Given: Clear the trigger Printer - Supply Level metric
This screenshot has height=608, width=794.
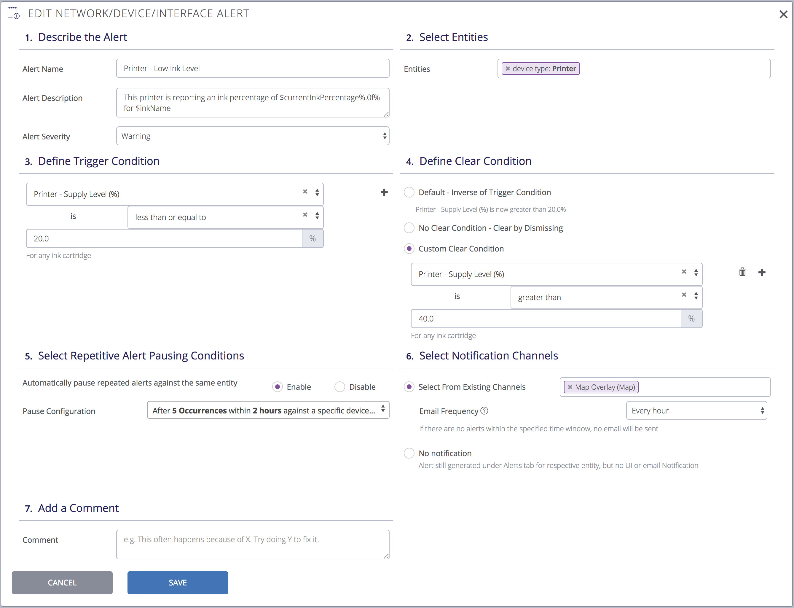Looking at the screenshot, I should [305, 192].
